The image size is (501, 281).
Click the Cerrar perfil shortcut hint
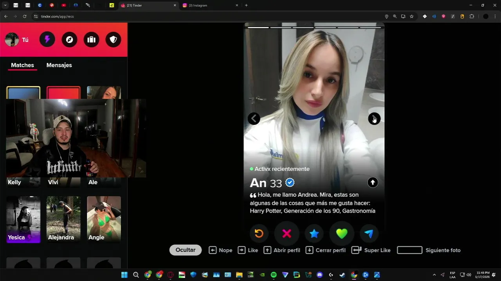[x=326, y=250]
